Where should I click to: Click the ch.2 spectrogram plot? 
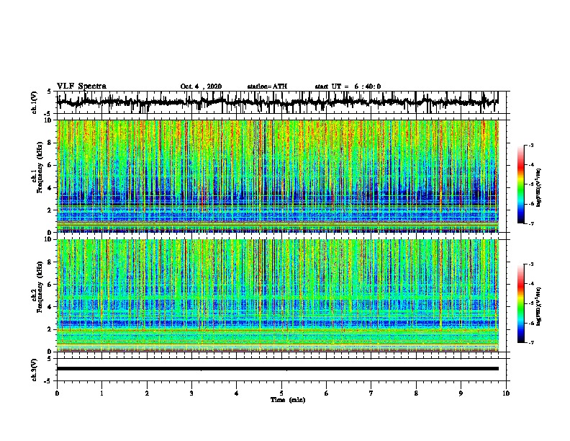point(278,295)
